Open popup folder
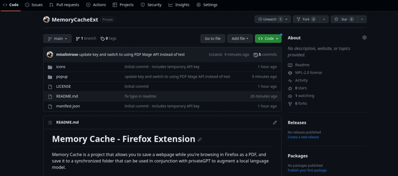398x176 pixels. (62, 77)
